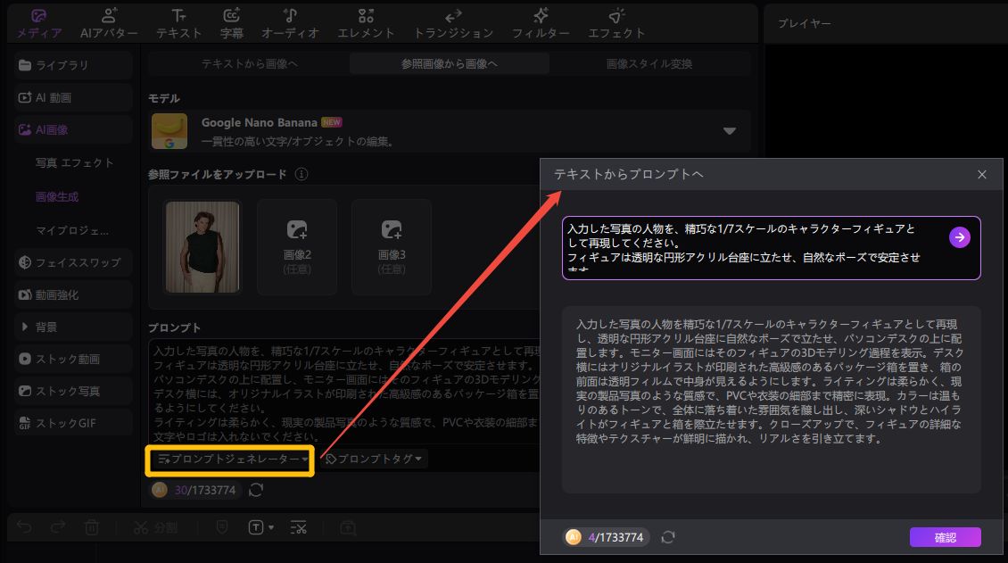The height and width of the screenshot is (563, 1008).
Task: Click the purple arrow send button
Action: click(x=959, y=236)
